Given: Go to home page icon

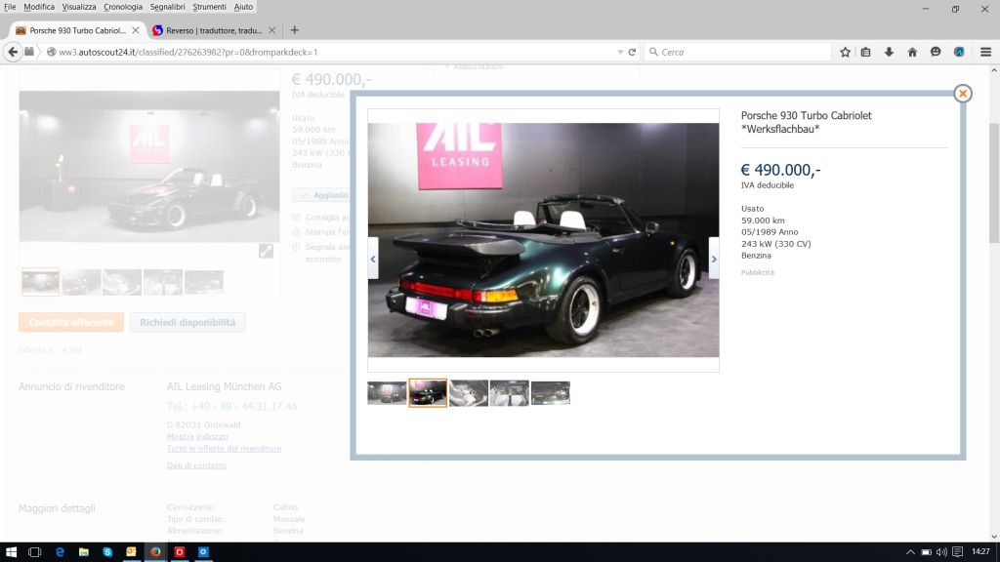Looking at the screenshot, I should [912, 53].
